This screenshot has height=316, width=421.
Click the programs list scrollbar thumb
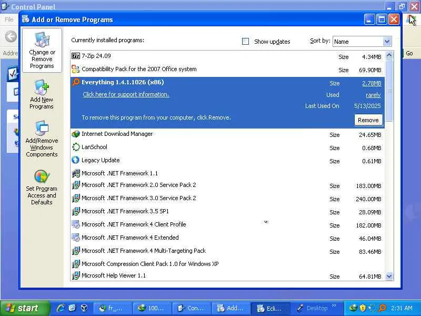(389, 91)
